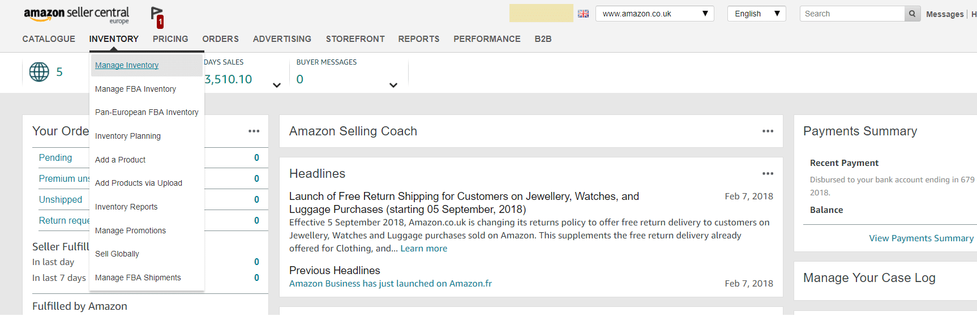Screen dimensions: 977x316
Task: Open the Advertising navigation tab
Action: [x=282, y=39]
